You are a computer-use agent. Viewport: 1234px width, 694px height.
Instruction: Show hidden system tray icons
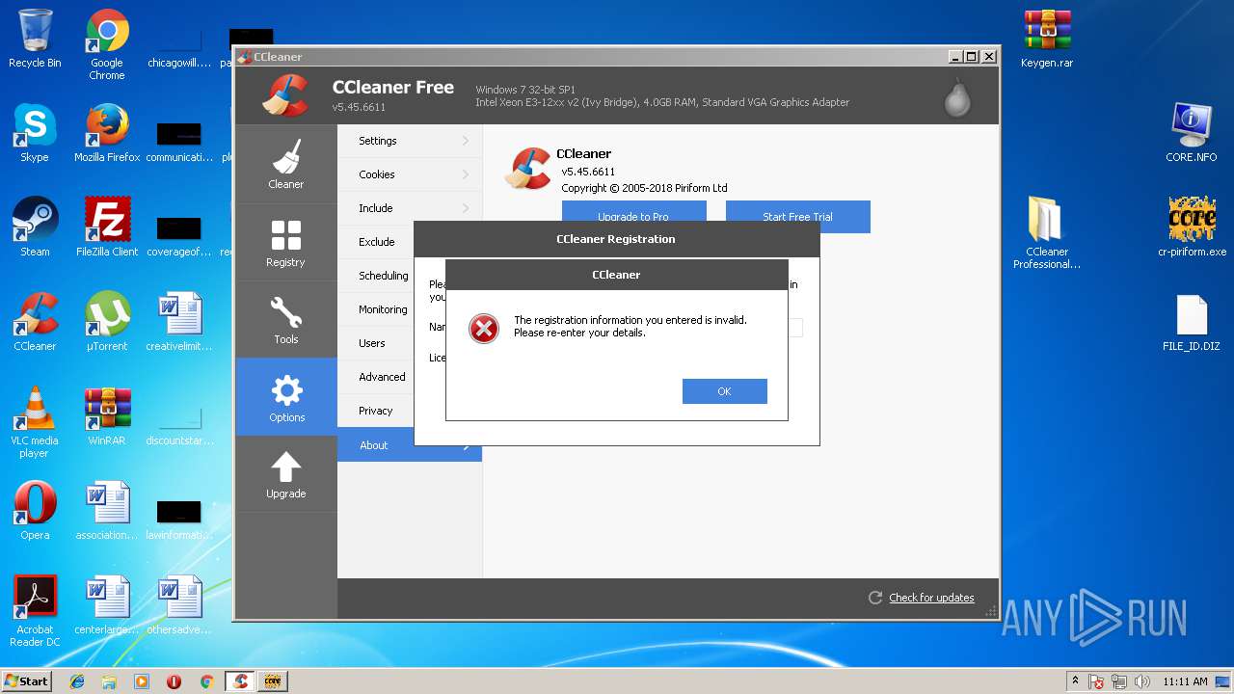coord(1075,681)
